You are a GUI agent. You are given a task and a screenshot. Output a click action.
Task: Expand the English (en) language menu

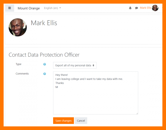point(53,8)
